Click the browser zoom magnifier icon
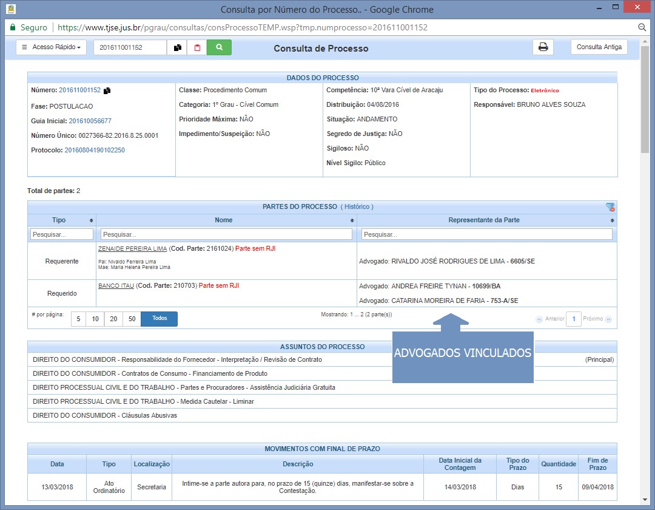This screenshot has height=510, width=655. (642, 27)
